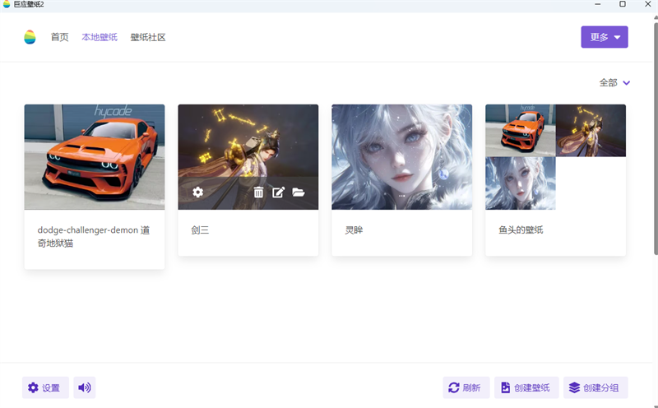The width and height of the screenshot is (658, 408).
Task: Open 设置 settings button at bottom
Action: [x=45, y=387]
